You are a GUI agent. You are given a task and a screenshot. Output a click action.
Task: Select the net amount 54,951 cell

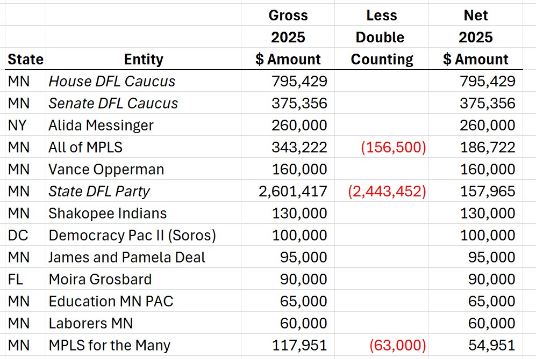tap(476, 345)
